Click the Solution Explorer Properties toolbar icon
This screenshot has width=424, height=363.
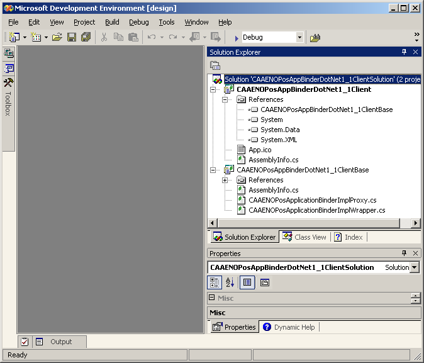[x=215, y=65]
